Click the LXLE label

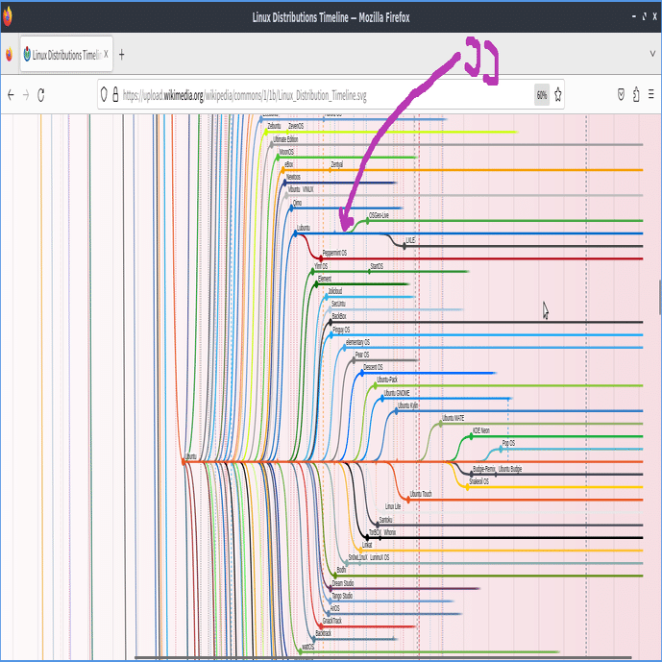pos(410,240)
